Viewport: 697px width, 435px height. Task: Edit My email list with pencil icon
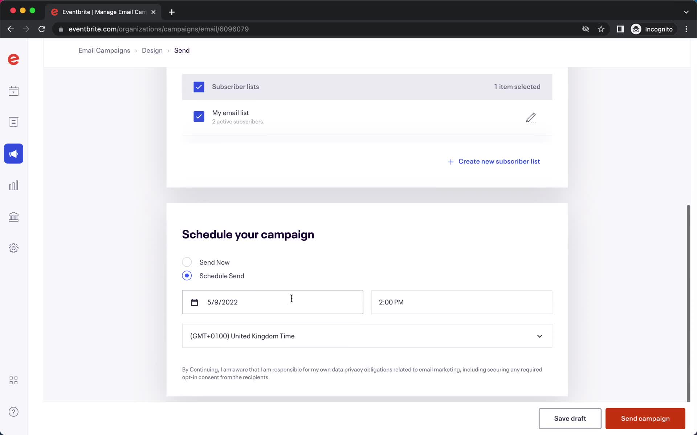(531, 117)
